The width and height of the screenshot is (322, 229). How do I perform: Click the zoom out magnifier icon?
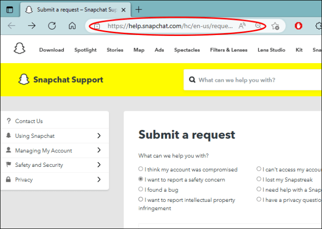(258, 26)
